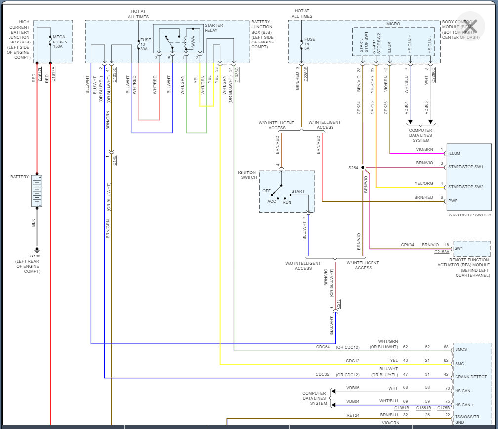Click the battery symbol under the BATTERY label
Image resolution: width=498 pixels, height=429 pixels.
37,191
